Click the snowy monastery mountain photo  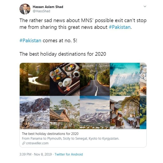click(x=35, y=113)
